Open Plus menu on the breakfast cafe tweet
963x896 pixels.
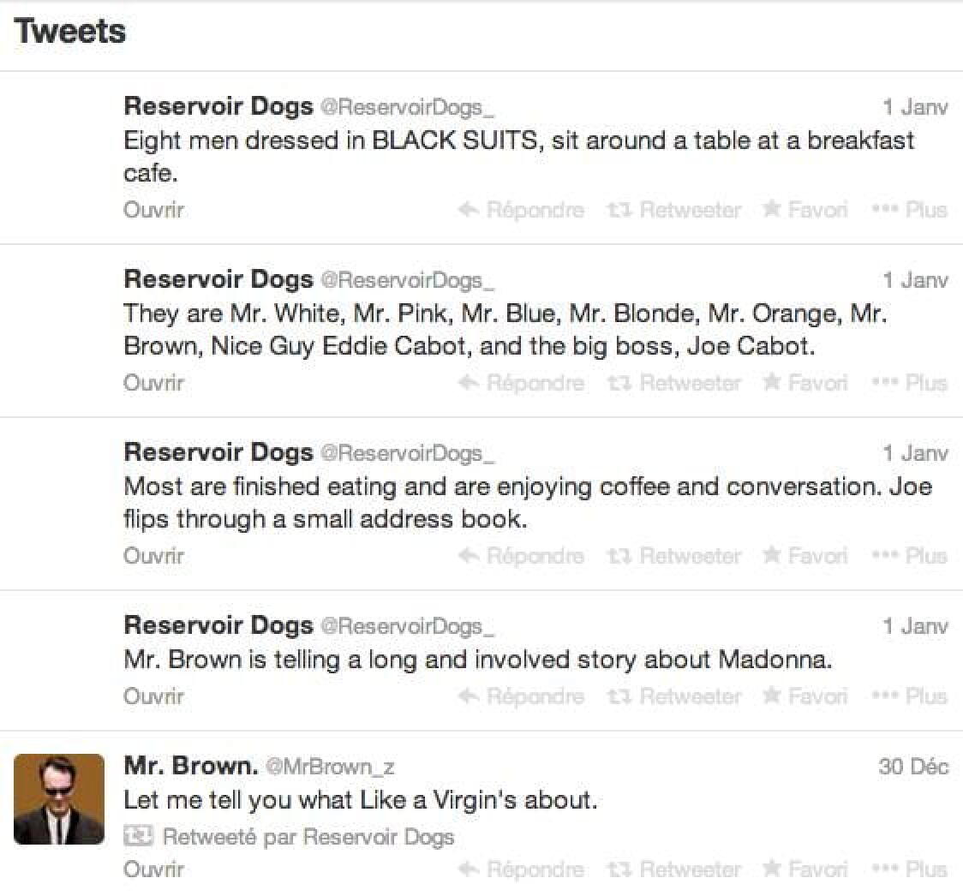pyautogui.click(x=909, y=210)
